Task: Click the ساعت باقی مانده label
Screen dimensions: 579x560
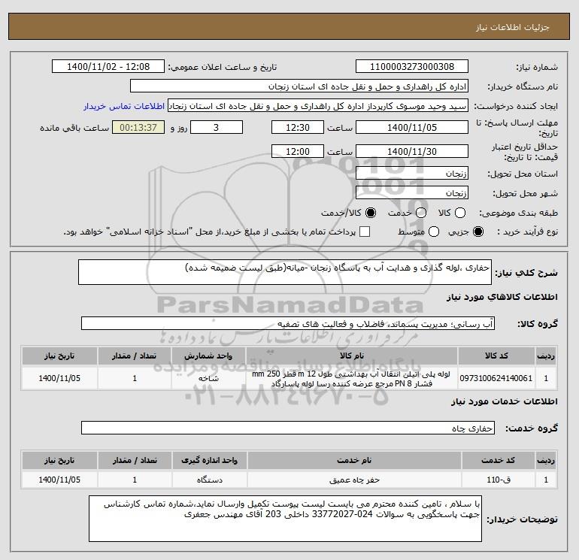Action: pos(74,128)
